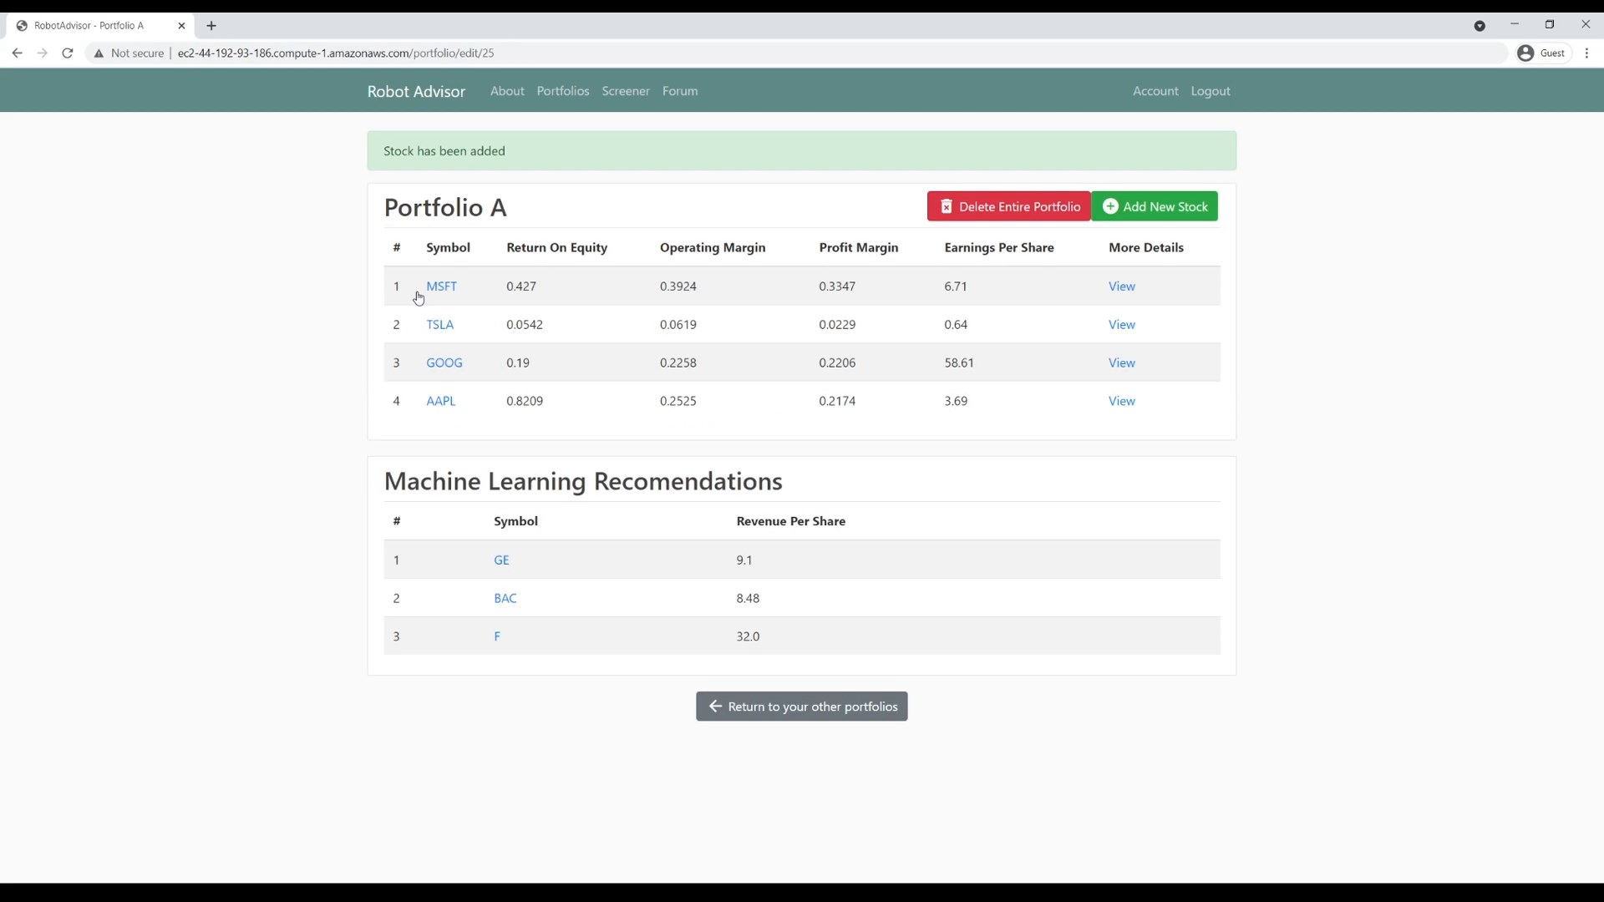Open the Portfolios menu item

coord(563,91)
